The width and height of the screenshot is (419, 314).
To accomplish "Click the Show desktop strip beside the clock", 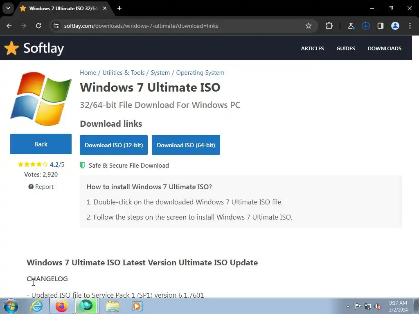I will click(x=416, y=306).
